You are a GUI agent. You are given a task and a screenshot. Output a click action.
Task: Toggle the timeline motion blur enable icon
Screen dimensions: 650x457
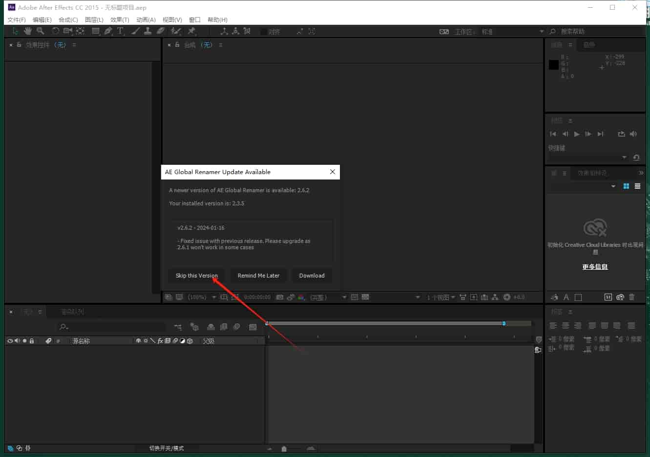pos(236,327)
